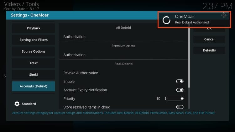Click the Account settings category description text
The image size is (235, 132).
coord(114,113)
